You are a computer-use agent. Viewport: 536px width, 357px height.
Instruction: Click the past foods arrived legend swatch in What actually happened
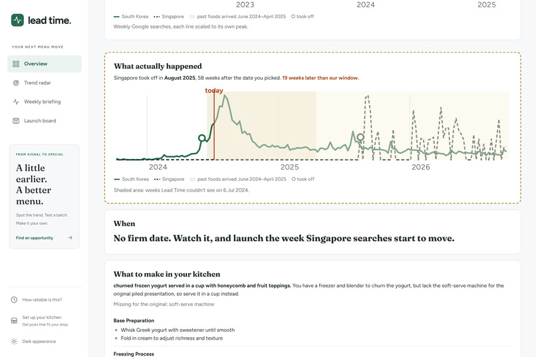click(192, 179)
